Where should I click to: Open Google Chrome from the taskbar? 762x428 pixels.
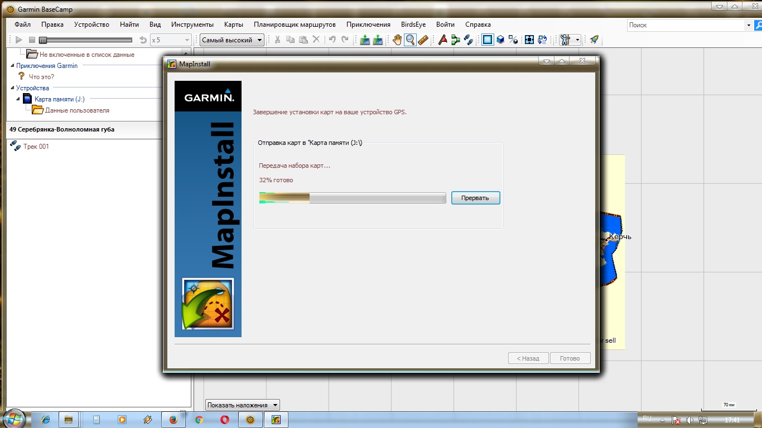tap(199, 420)
